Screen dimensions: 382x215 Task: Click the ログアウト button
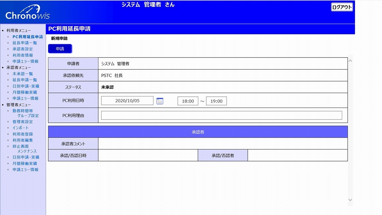click(342, 7)
